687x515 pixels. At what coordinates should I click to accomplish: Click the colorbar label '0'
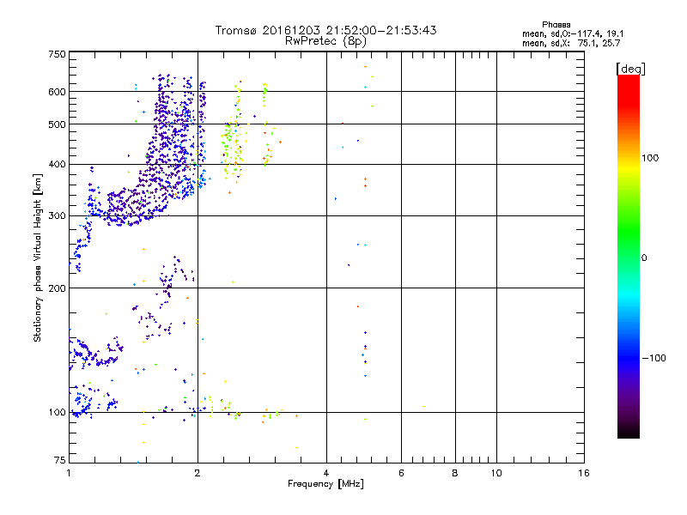point(643,258)
